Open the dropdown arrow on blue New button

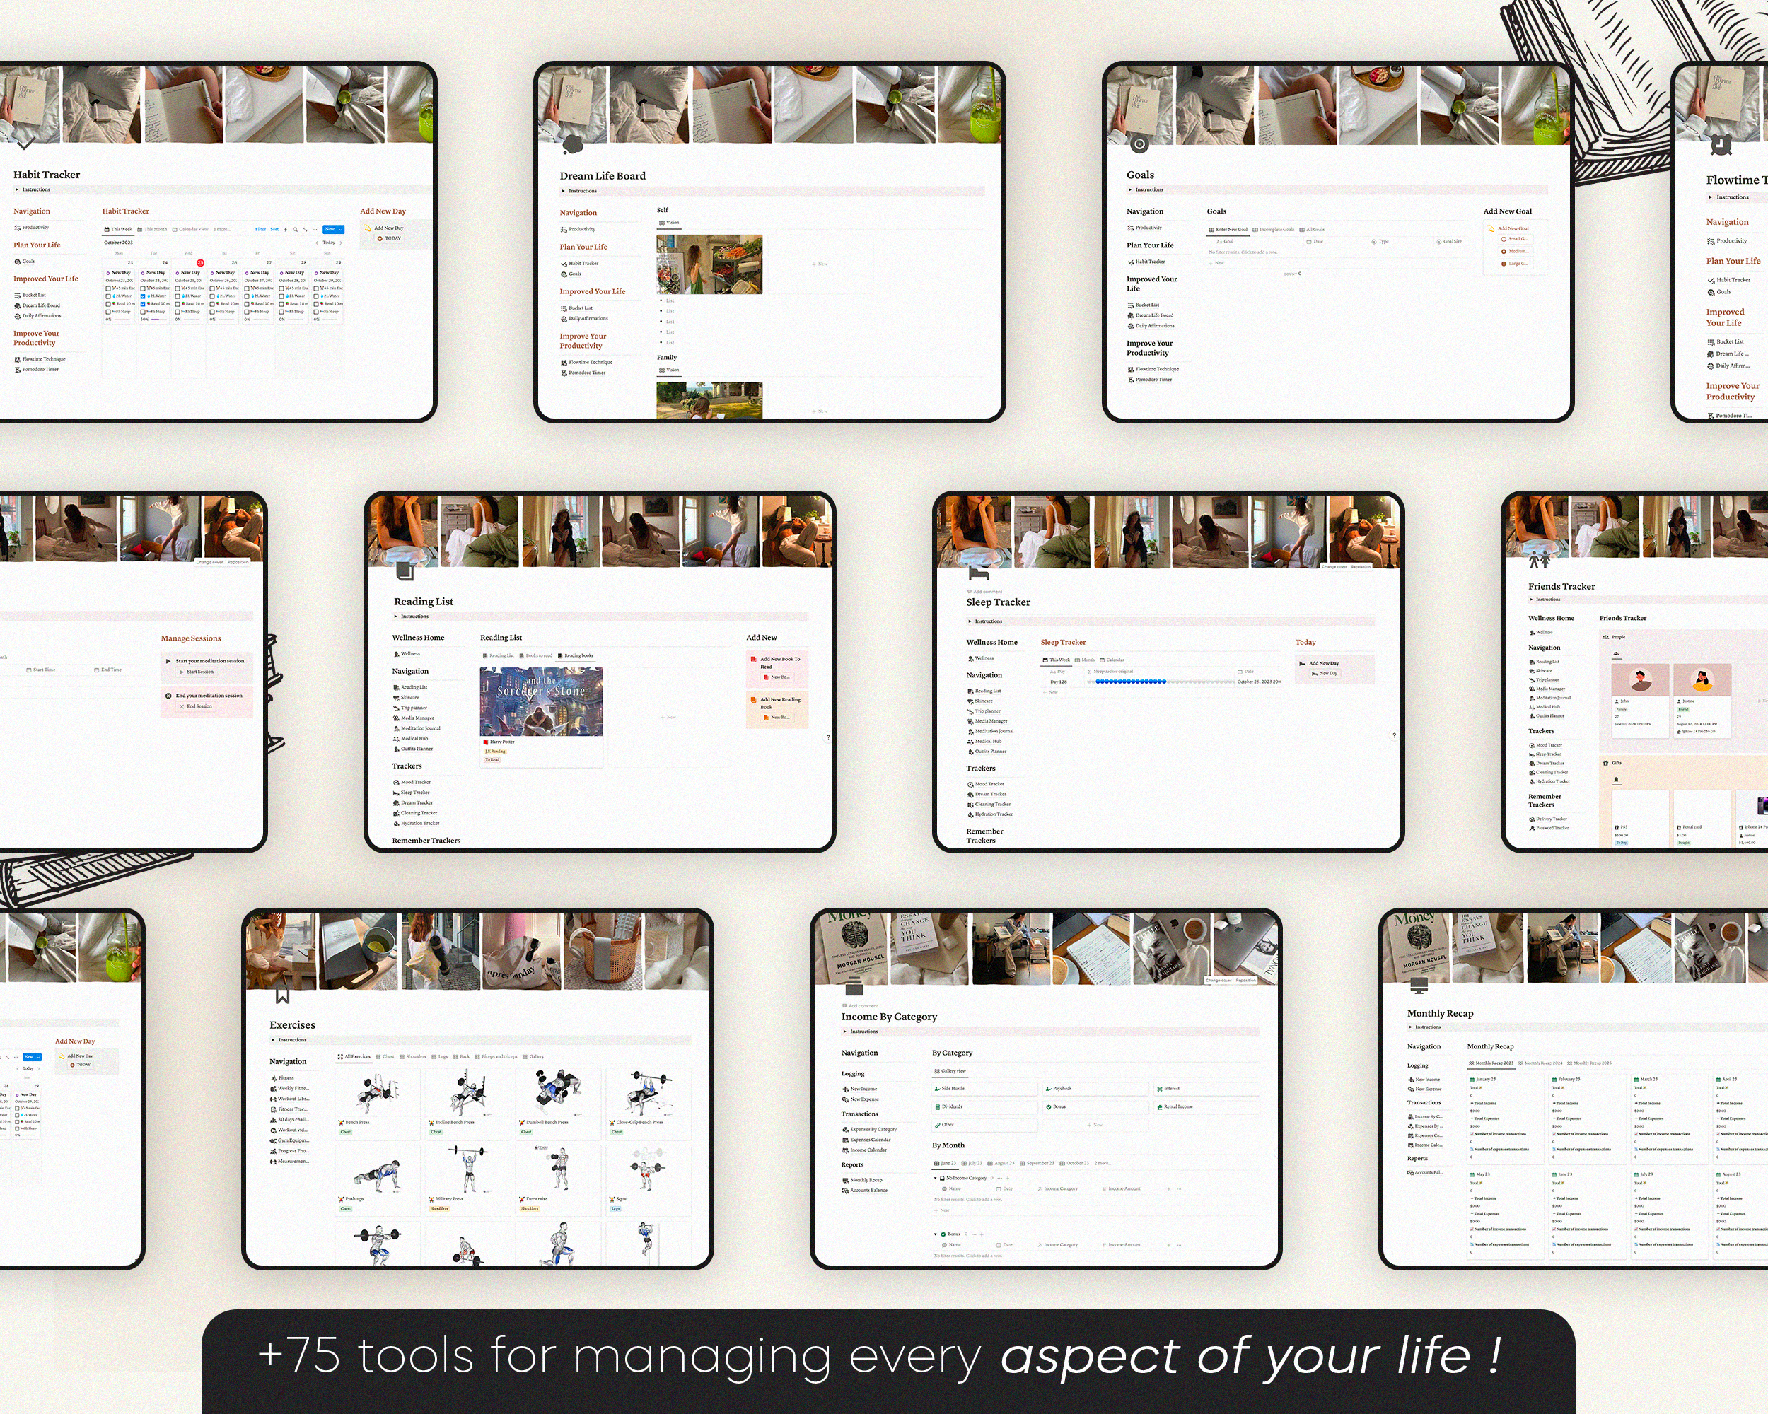coord(340,230)
